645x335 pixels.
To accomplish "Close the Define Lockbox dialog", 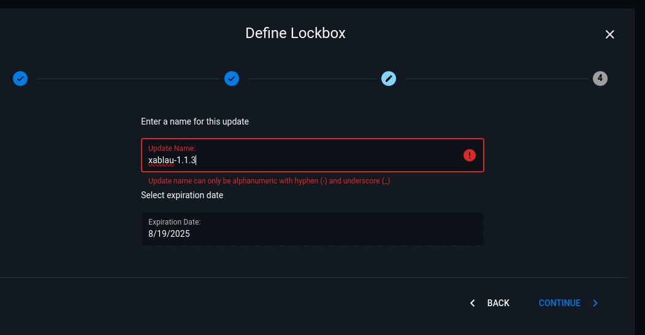I will click(x=609, y=34).
